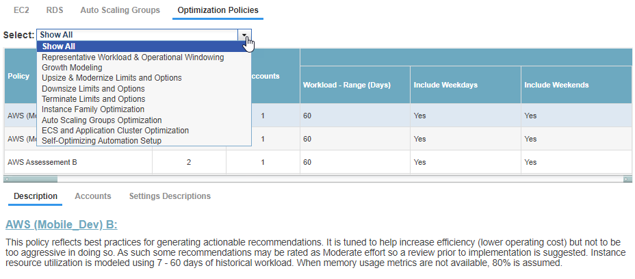The height and width of the screenshot is (279, 635).
Task: Select the AWS Assessement B row
Action: (41, 162)
